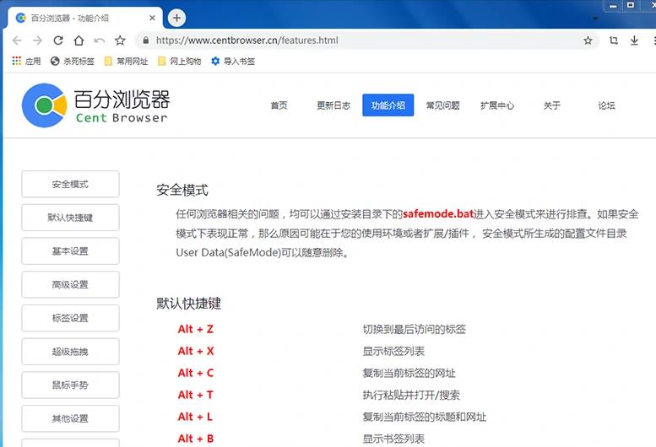Viewport: 656px width, 447px height.
Task: Close the 百分浏览器 - 功能介绍 tab
Action: [x=152, y=18]
